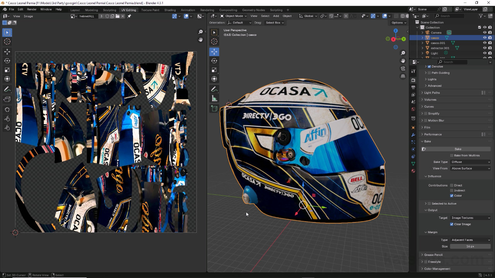The width and height of the screenshot is (495, 278).
Task: Open the Bake Type Diffuse dropdown
Action: pos(470,162)
